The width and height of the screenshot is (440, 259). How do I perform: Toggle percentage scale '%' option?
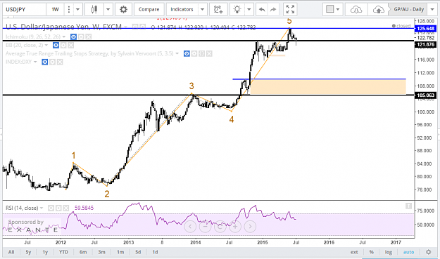[x=372, y=252]
